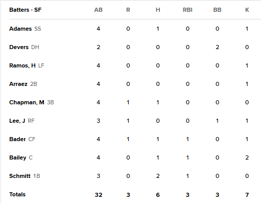Click Schmitt player name
This screenshot has width=261, height=203.
(20, 176)
